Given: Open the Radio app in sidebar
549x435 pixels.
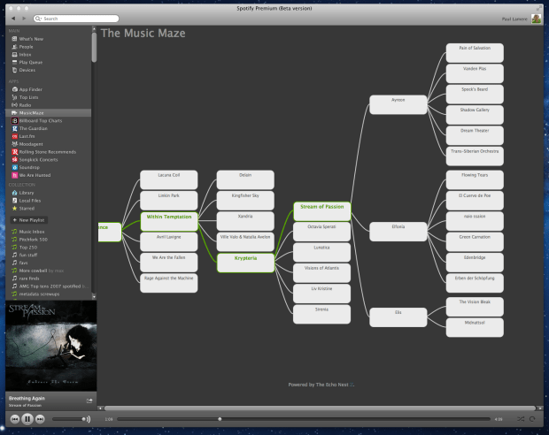Looking at the screenshot, I should point(26,105).
